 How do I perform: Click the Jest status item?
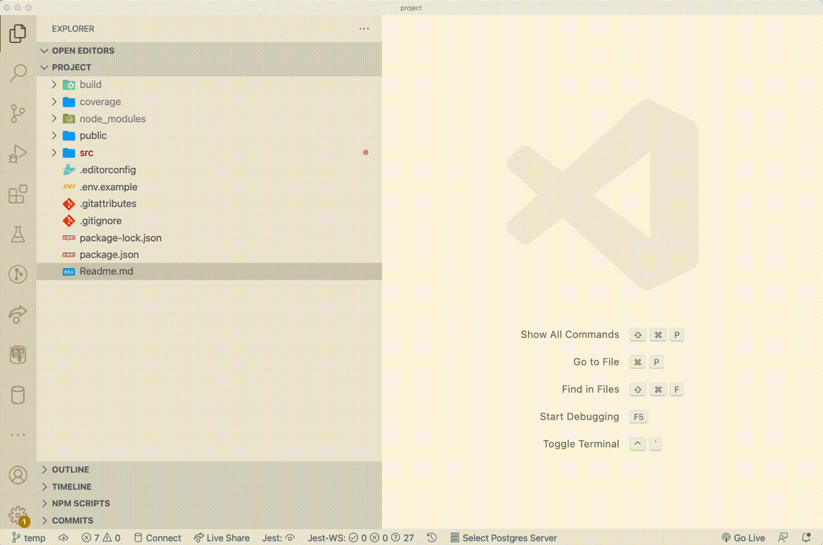(x=278, y=538)
